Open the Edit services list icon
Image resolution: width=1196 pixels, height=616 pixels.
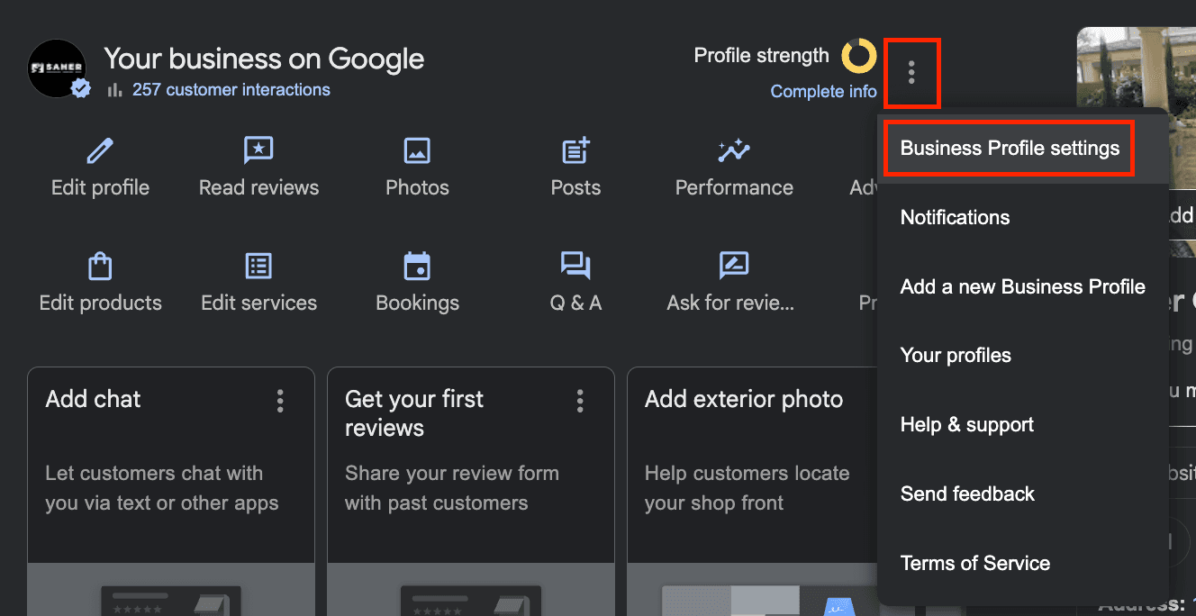258,267
